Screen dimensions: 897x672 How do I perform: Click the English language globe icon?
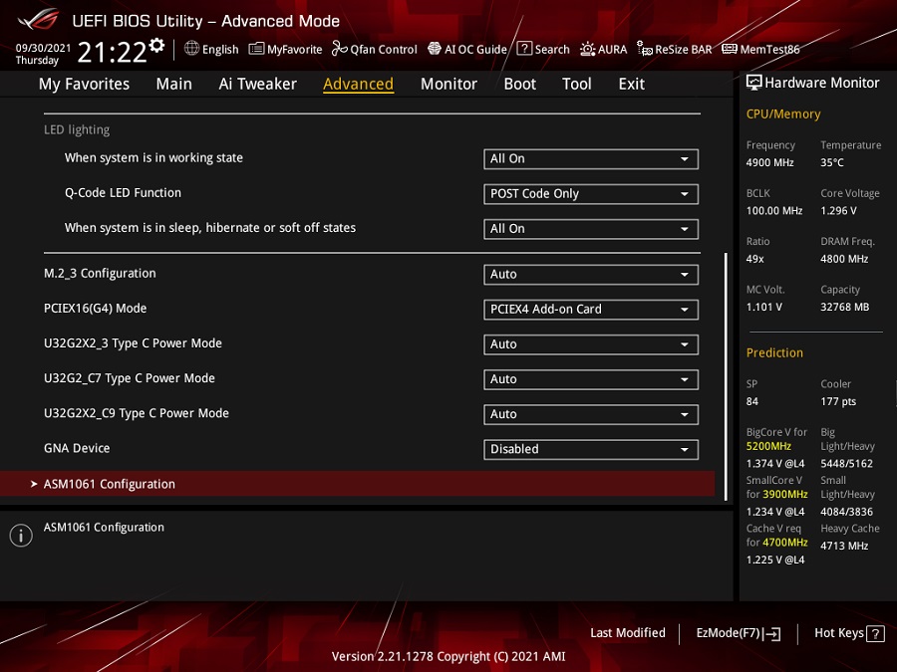tap(191, 49)
